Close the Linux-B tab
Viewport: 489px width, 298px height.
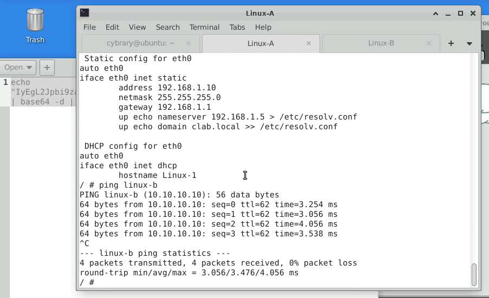tap(429, 43)
